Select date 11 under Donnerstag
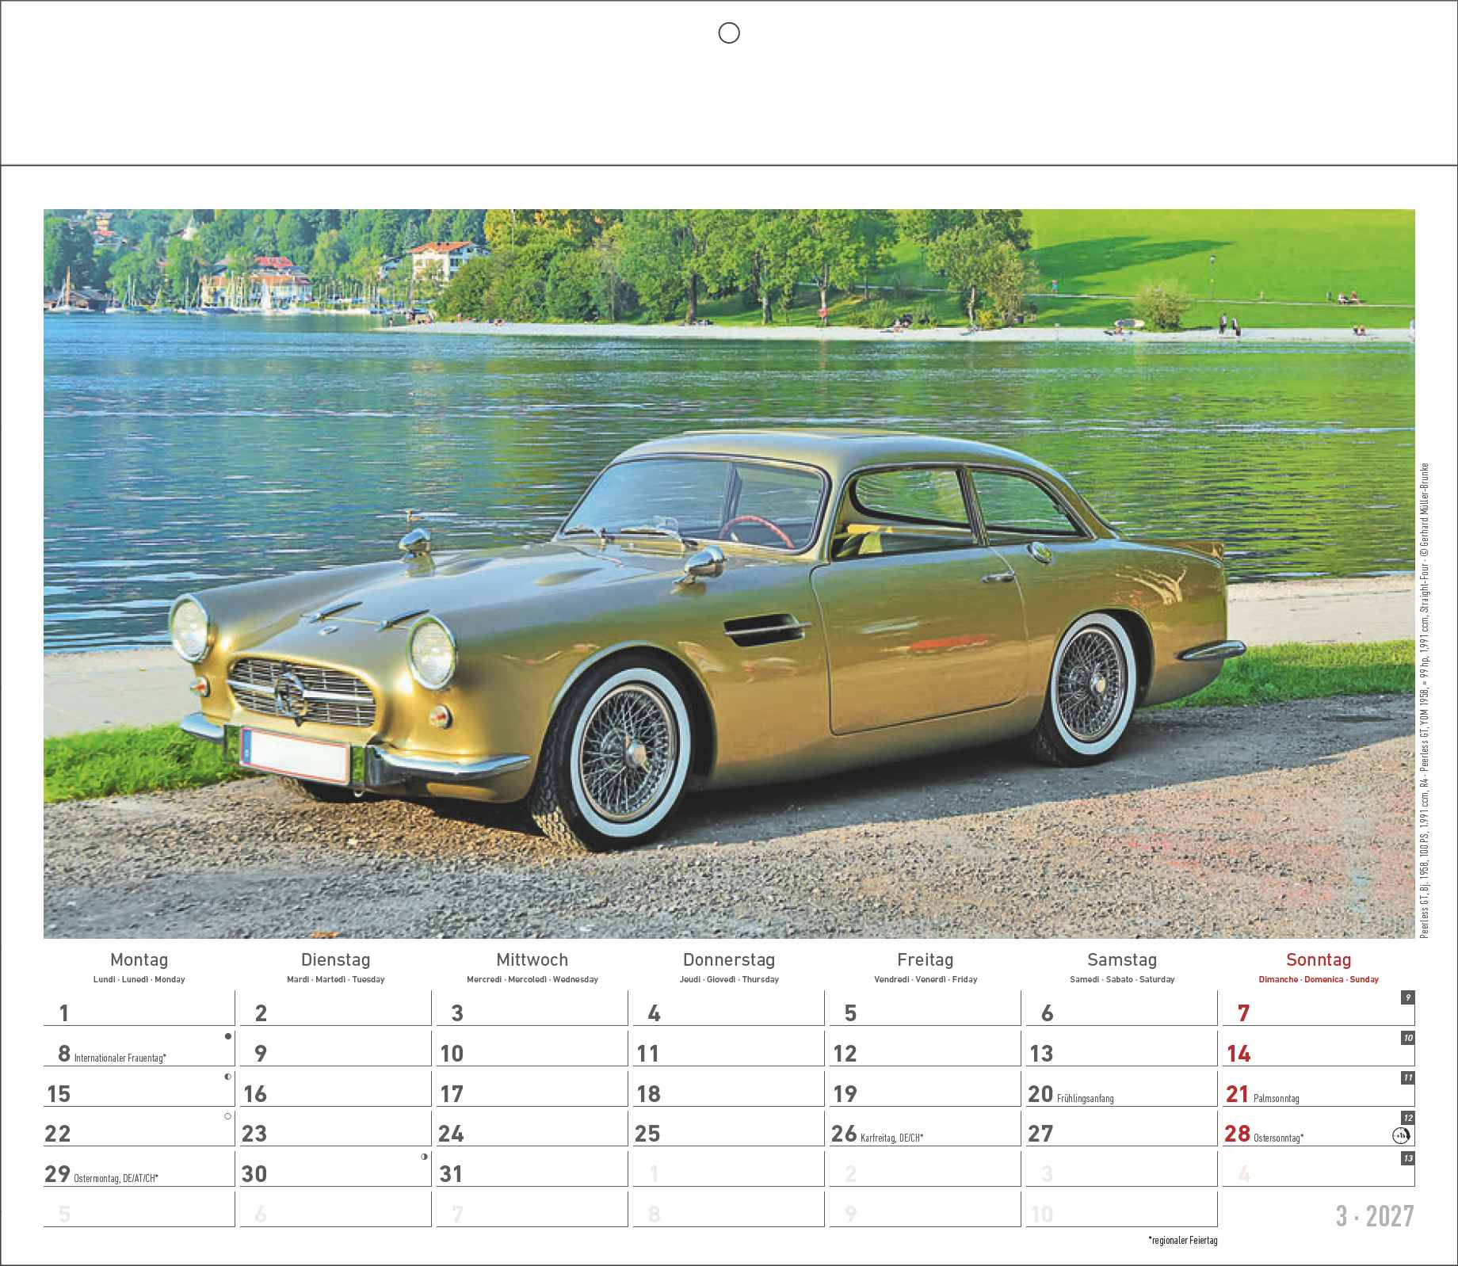Screen dimensions: 1458x1266 click(648, 1054)
